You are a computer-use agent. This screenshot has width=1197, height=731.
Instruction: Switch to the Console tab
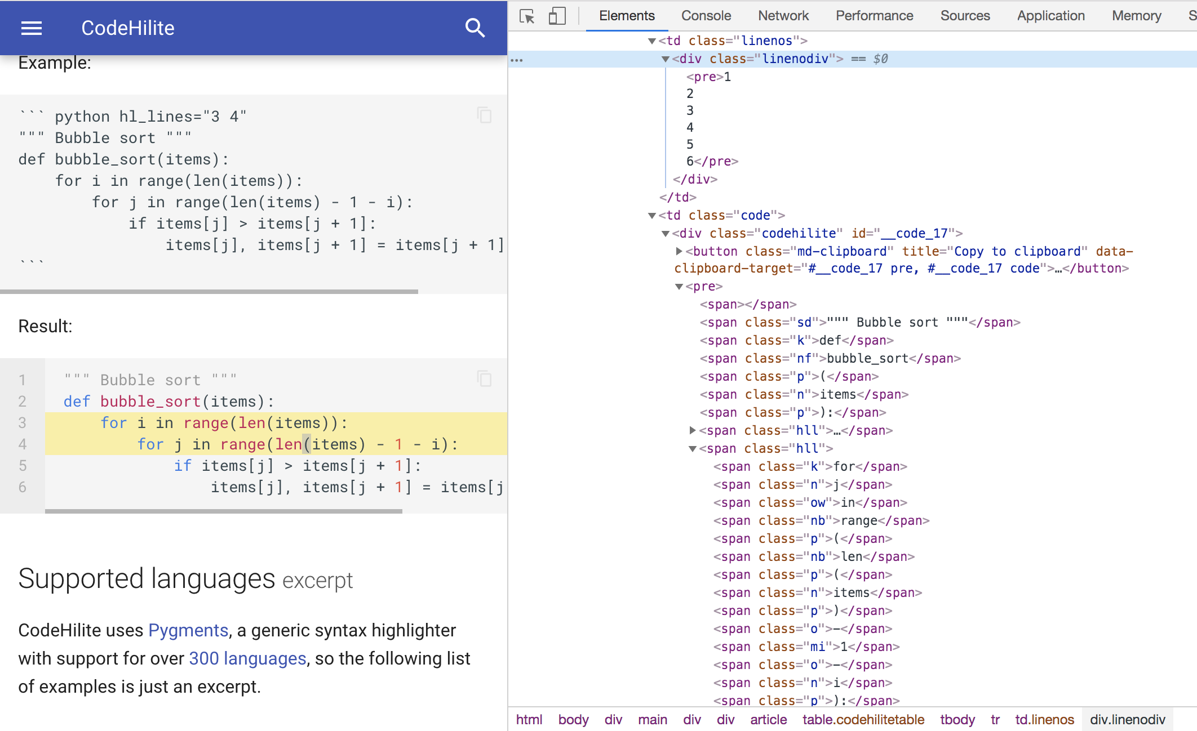click(706, 16)
